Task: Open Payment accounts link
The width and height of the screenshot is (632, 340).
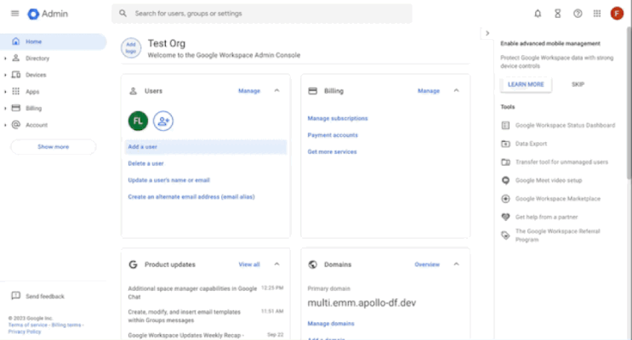Action: coord(333,135)
